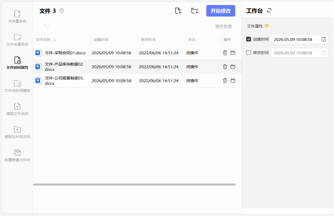Click the 状态 column header
The width and height of the screenshot is (334, 216).
(192, 40)
